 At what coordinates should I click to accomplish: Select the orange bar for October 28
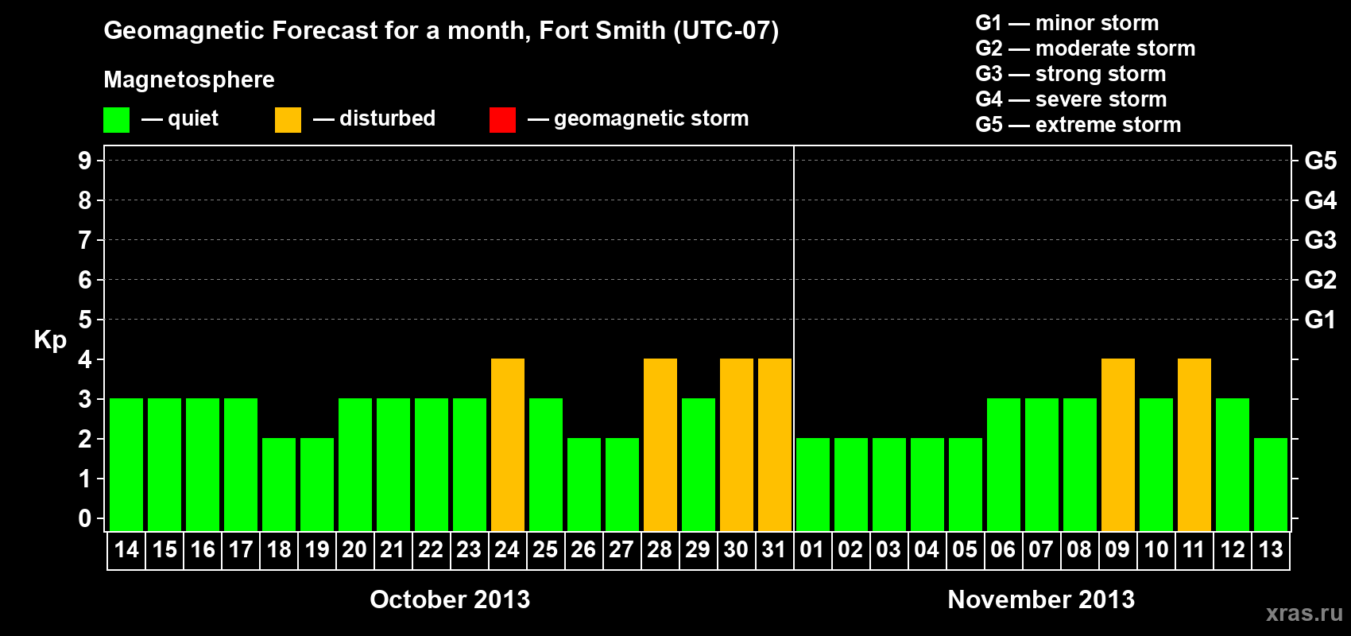tap(660, 444)
